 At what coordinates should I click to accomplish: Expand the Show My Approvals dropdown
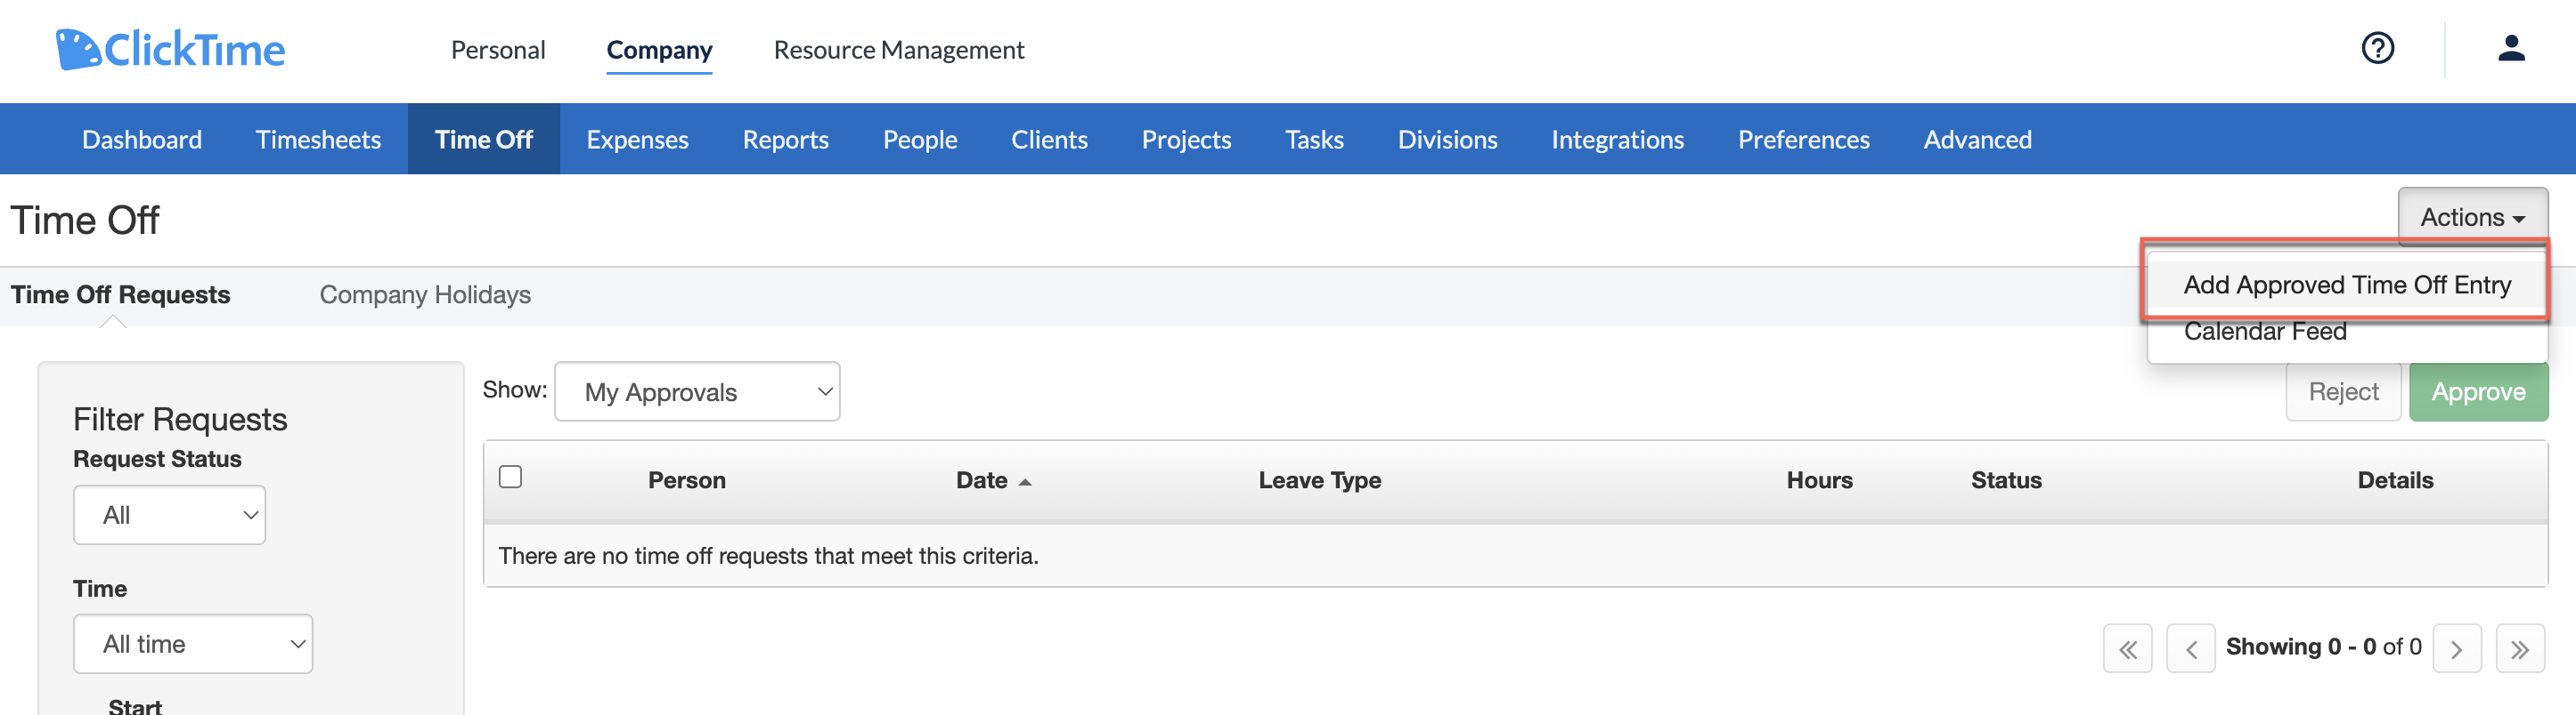coord(697,391)
